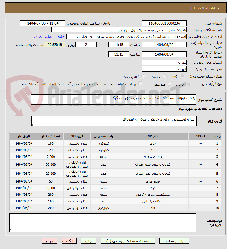
Task: Click unit کیلوگرم in row 10
Action: pyautogui.click(x=104, y=208)
